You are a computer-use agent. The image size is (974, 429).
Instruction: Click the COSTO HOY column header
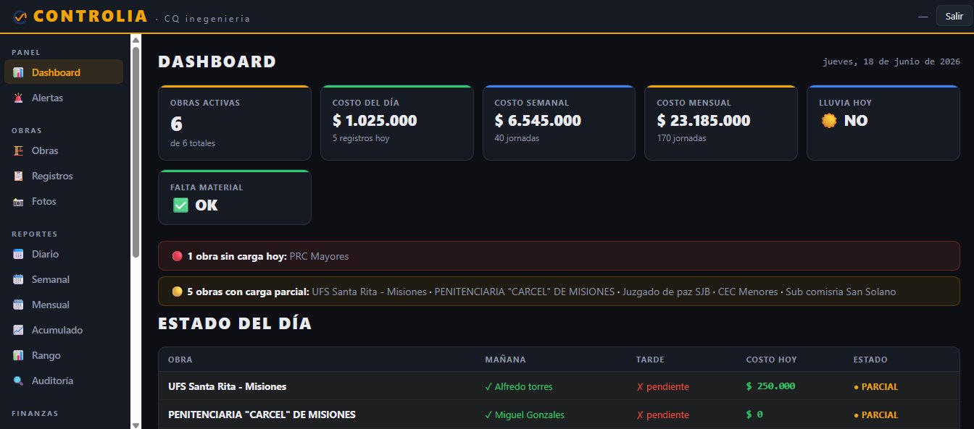[771, 360]
